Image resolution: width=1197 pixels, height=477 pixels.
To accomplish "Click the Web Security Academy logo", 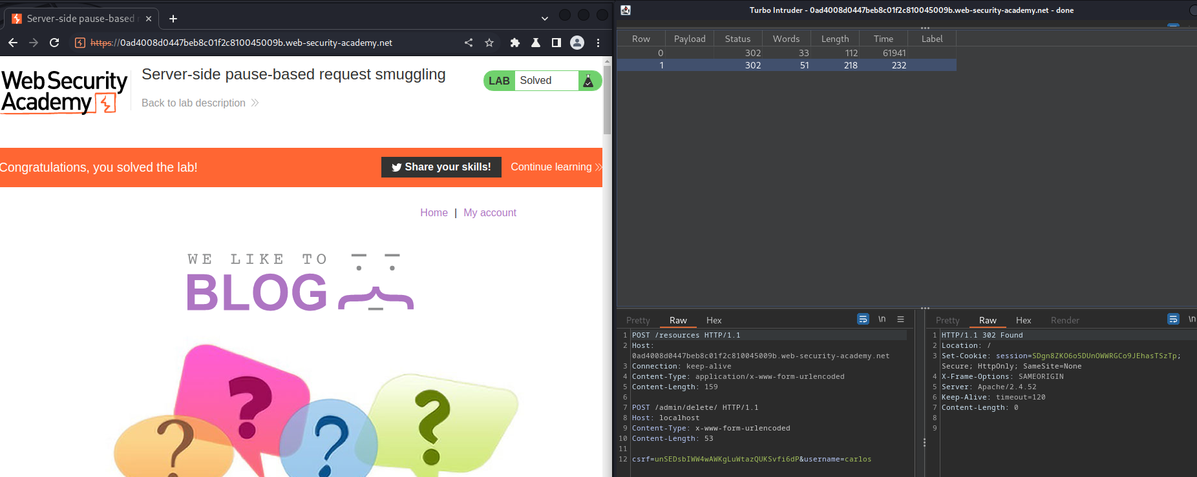I will [64, 92].
